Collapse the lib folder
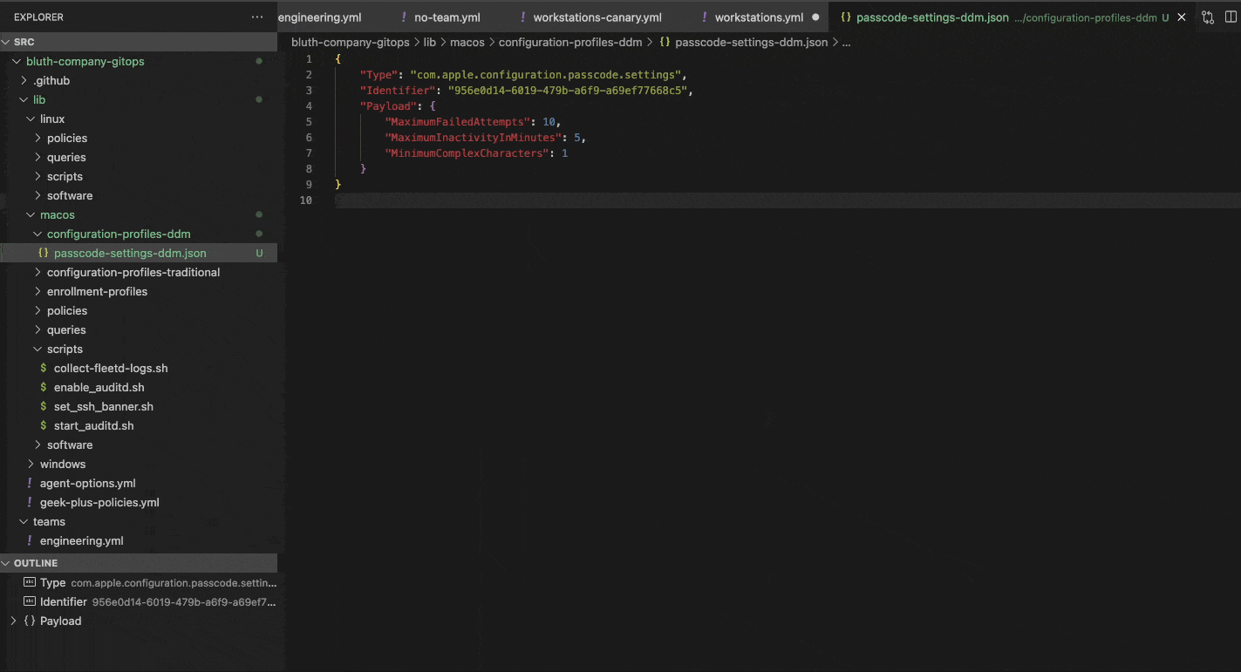Screen dimensions: 1241x672 pos(24,99)
